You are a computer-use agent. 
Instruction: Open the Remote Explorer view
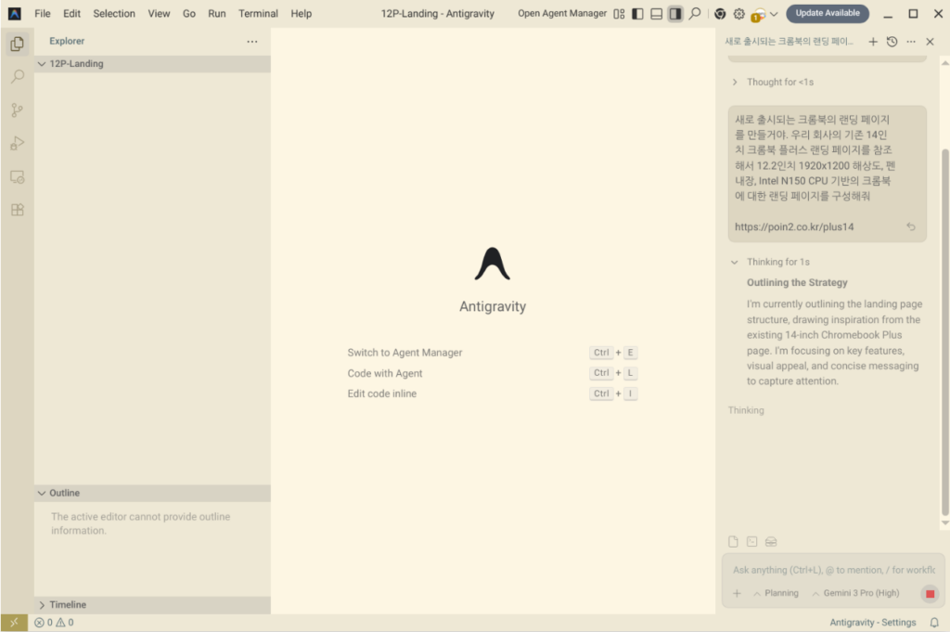17,176
